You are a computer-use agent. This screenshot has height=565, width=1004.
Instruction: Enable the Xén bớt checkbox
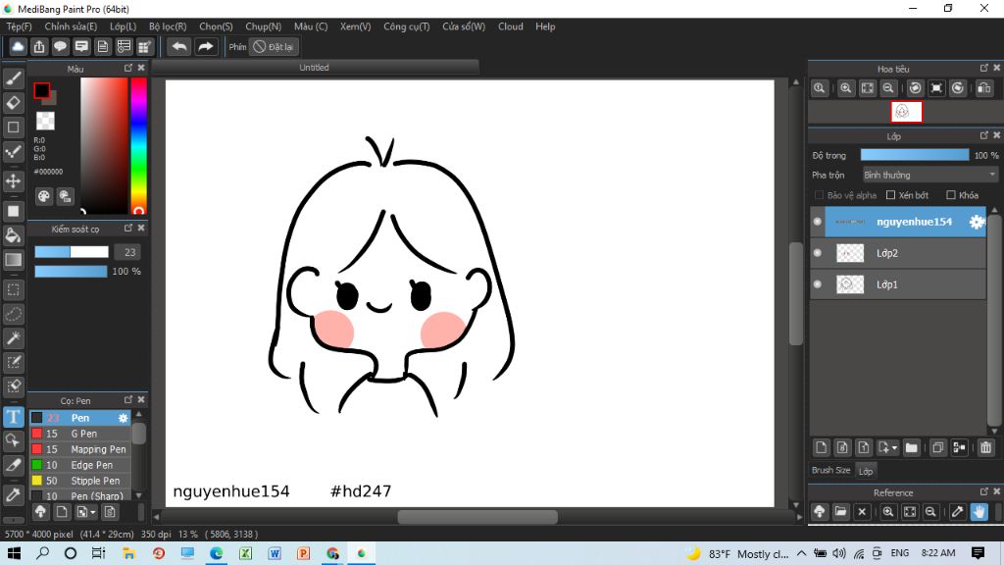click(890, 195)
